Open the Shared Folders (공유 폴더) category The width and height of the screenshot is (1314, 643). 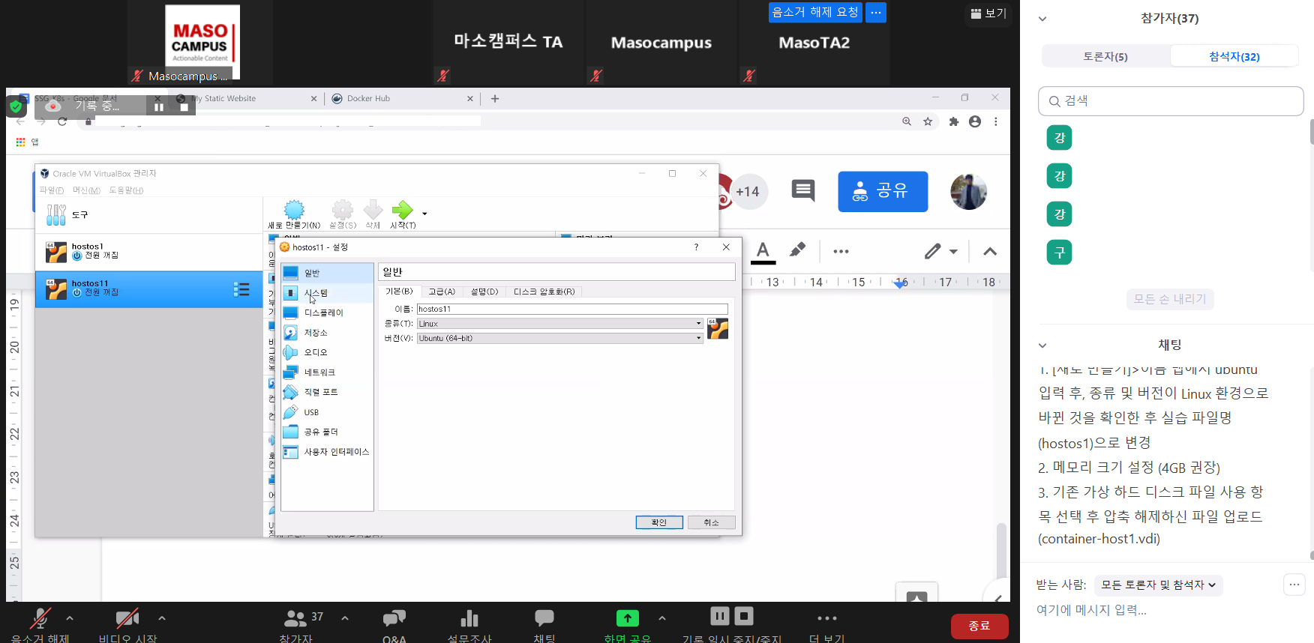pos(321,432)
